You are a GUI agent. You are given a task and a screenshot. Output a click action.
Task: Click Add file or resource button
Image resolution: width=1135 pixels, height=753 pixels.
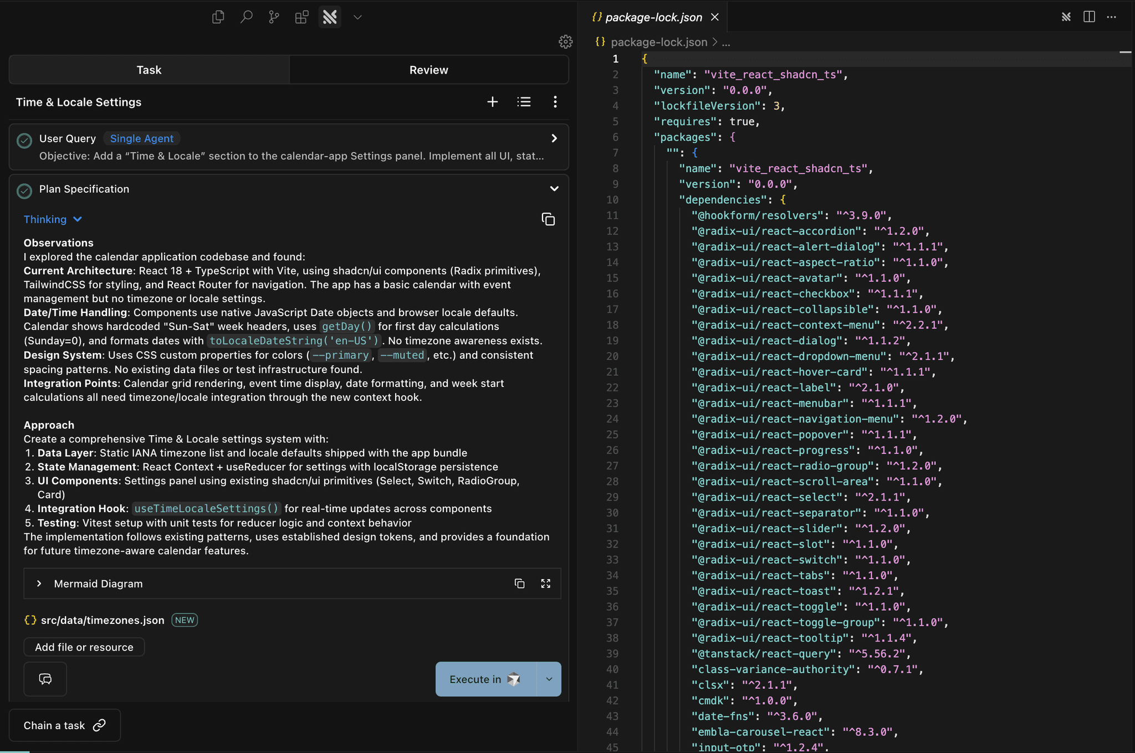(84, 647)
